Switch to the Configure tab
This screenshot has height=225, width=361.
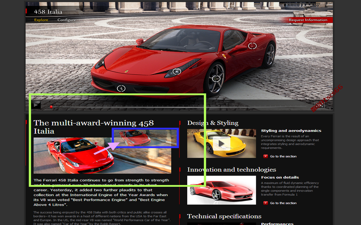pos(67,20)
